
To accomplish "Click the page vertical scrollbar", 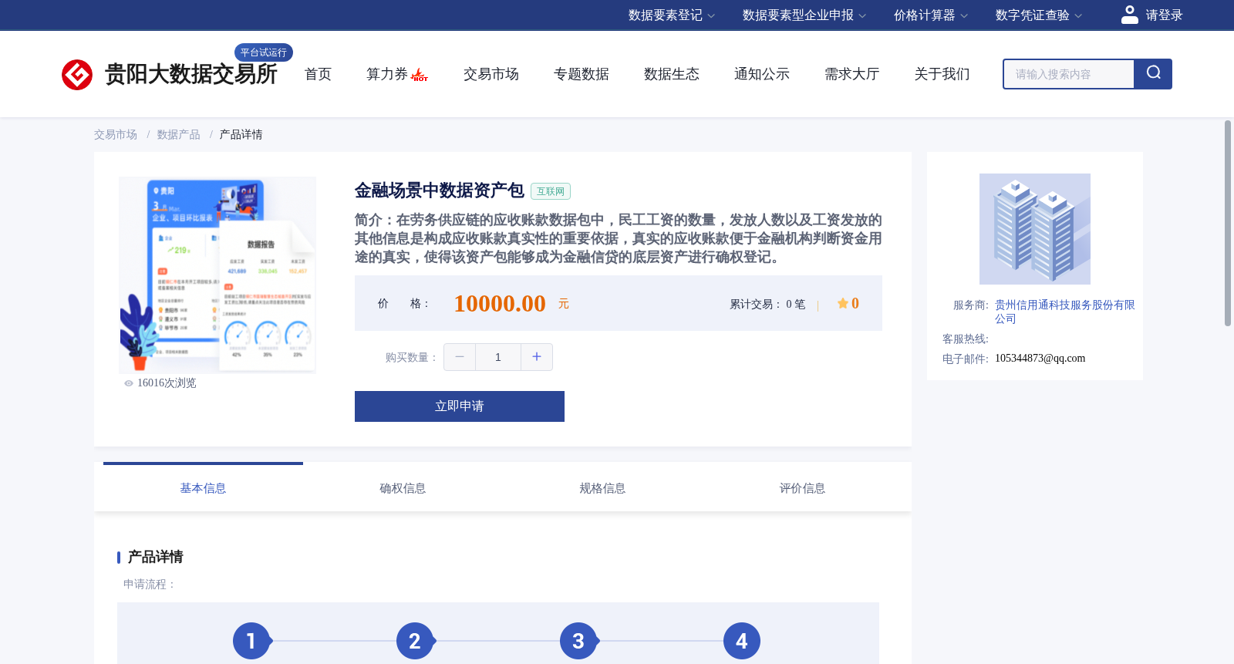I will [x=1228, y=223].
